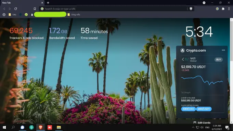Open Windows taskbar search
233x131 pixels.
point(13,127)
